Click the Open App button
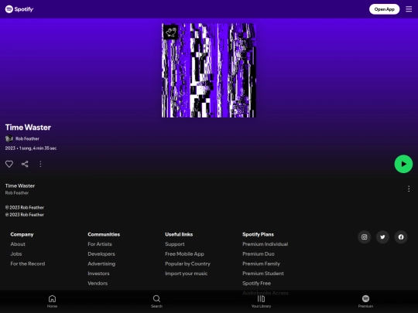The width and height of the screenshot is (418, 313). (x=384, y=9)
